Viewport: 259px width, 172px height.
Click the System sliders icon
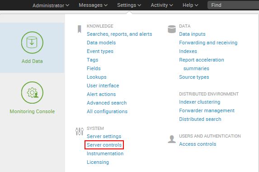[80, 131]
